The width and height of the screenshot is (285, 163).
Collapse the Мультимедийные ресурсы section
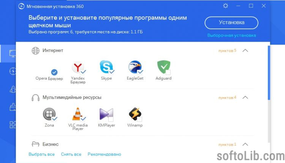coord(245,97)
